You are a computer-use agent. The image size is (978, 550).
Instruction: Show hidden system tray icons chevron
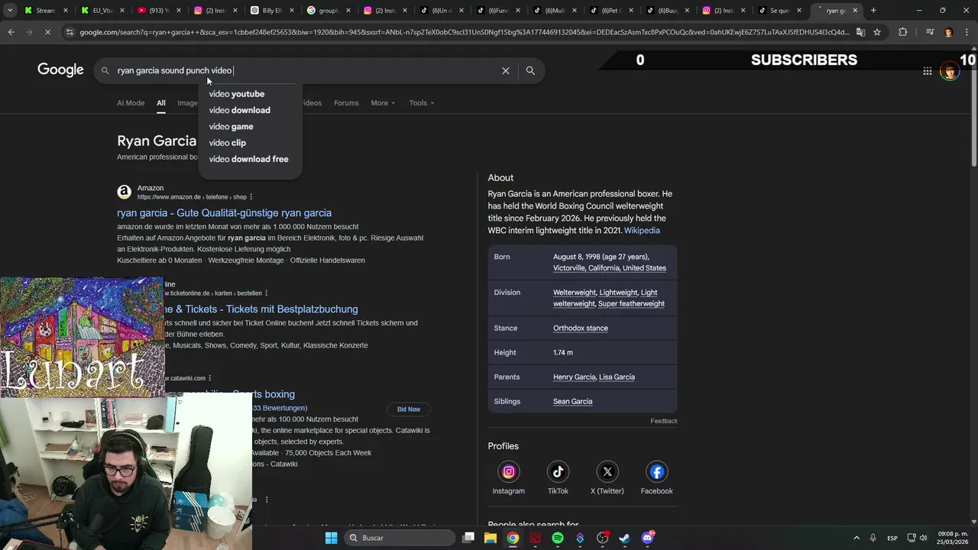click(x=856, y=538)
